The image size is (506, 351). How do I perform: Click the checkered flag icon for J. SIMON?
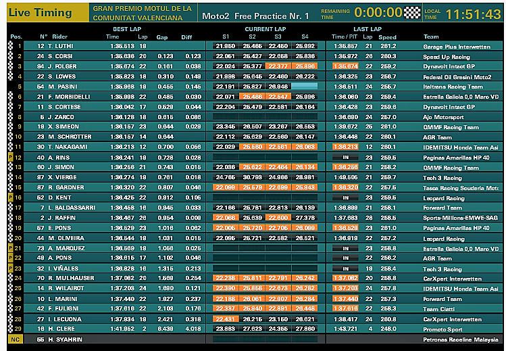(10, 167)
